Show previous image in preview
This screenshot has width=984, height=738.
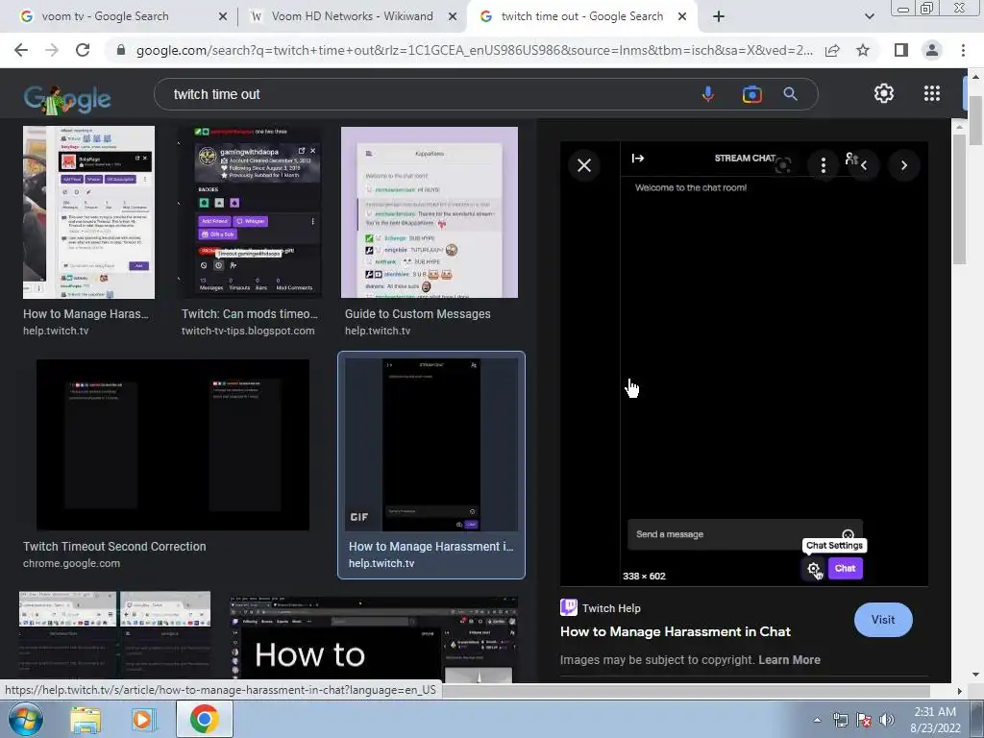tap(864, 165)
